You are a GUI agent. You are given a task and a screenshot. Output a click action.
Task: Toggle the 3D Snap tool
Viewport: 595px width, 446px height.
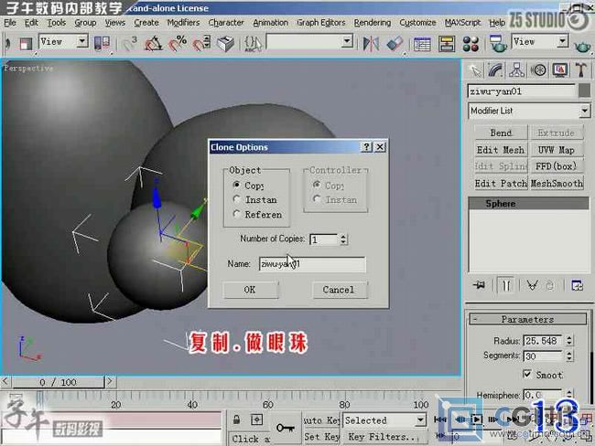(130, 44)
